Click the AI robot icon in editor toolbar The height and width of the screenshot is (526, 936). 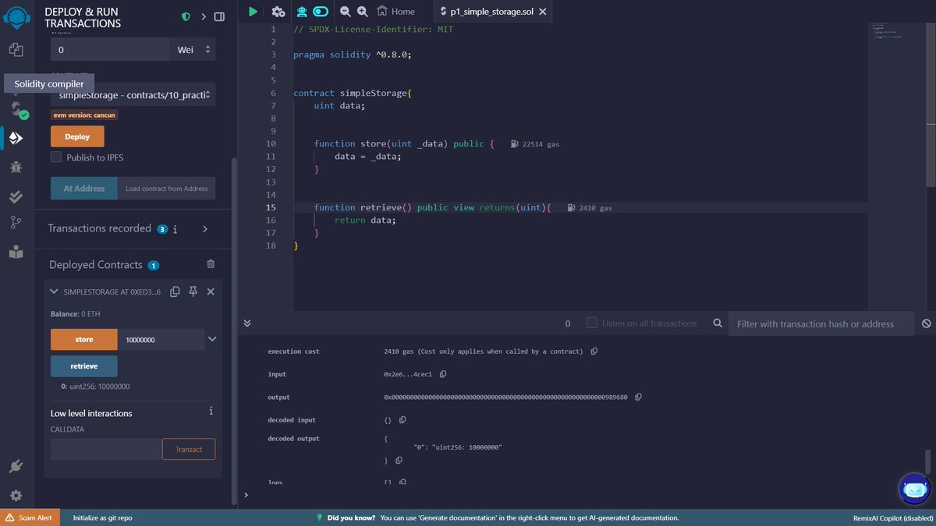pyautogui.click(x=302, y=12)
